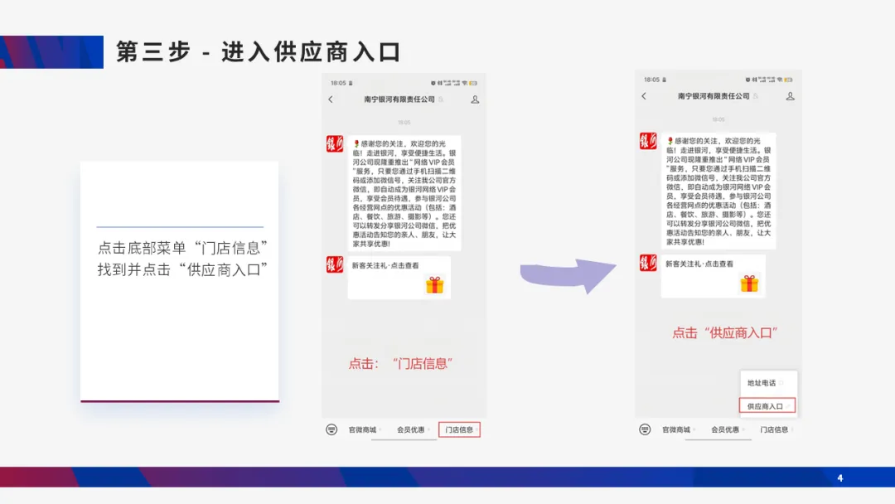Tap 18:05 clock in left phone status bar

click(x=338, y=84)
